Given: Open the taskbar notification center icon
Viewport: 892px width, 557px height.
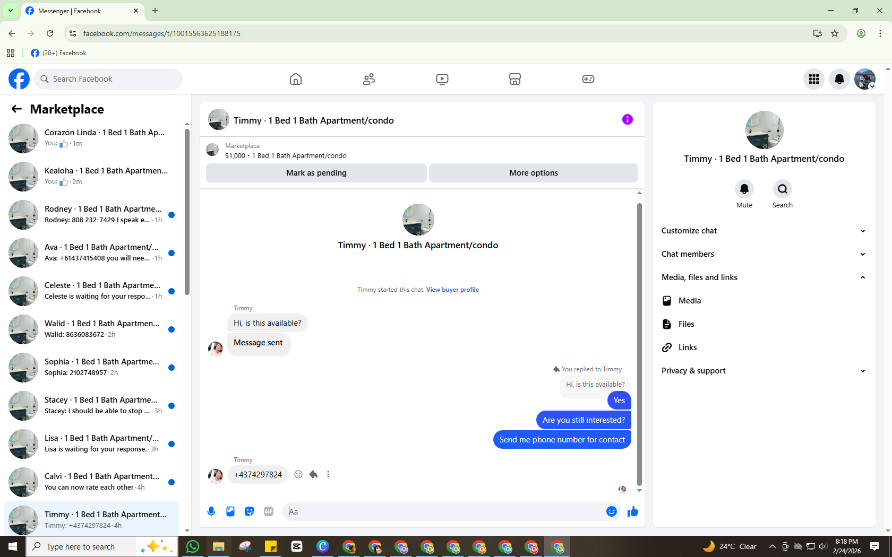Looking at the screenshot, I should tap(874, 546).
